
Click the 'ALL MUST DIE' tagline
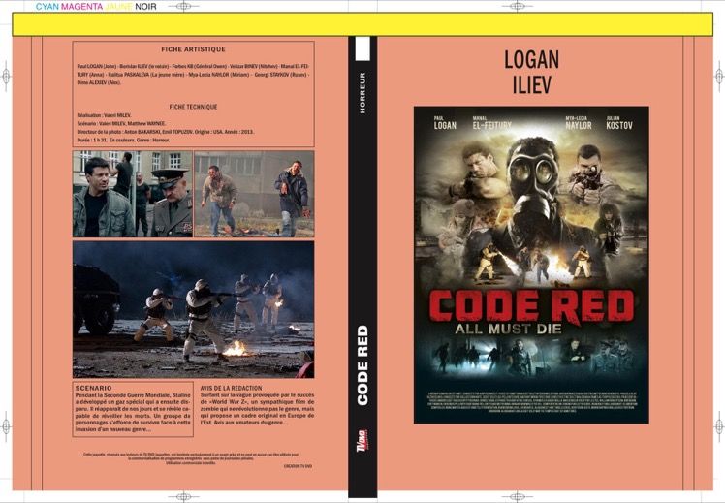508,330
